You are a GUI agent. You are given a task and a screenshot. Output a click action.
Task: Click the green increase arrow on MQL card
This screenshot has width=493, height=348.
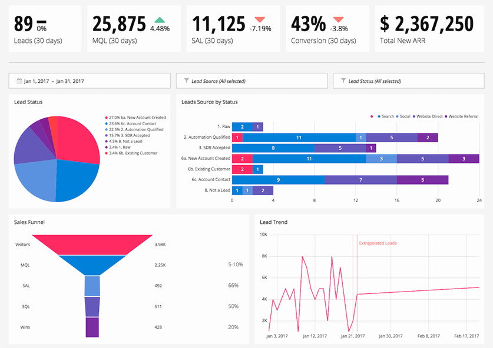click(158, 20)
